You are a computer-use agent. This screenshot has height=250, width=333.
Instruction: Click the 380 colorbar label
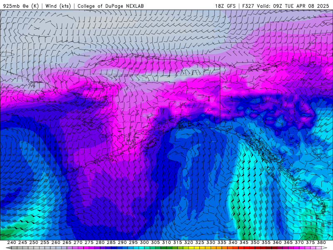321,242
